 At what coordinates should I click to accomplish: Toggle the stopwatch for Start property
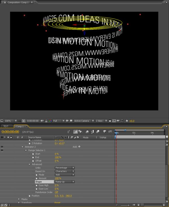[x=33, y=154]
